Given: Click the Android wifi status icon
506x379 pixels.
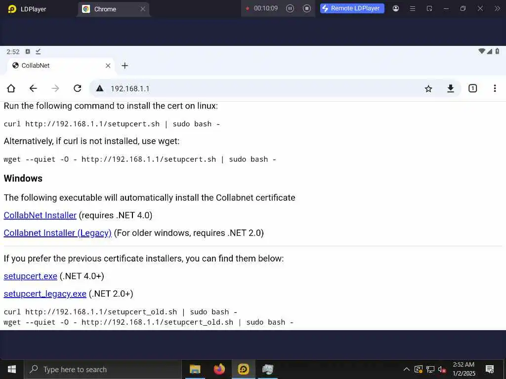Looking at the screenshot, I should 481,51.
